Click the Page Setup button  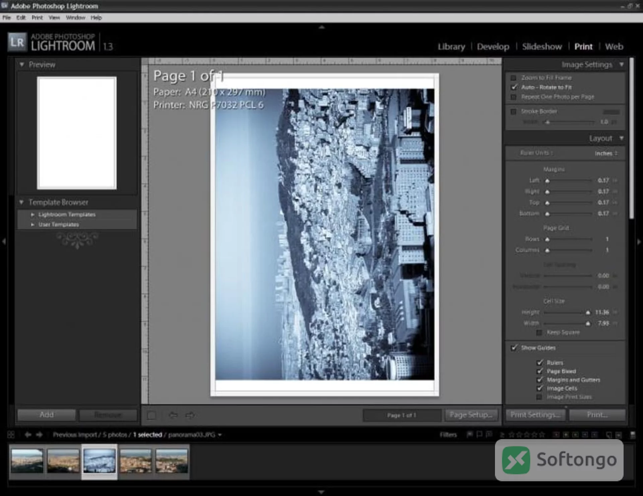click(471, 415)
